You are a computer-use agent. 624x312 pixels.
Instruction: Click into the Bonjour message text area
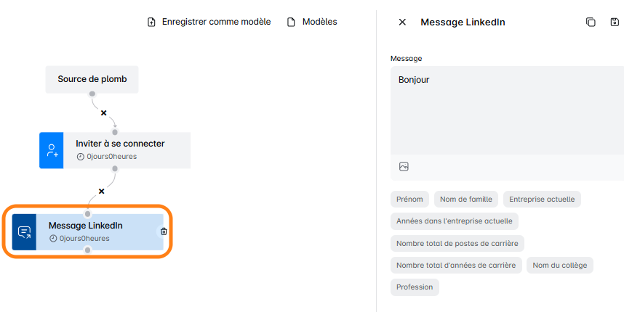[507, 109]
